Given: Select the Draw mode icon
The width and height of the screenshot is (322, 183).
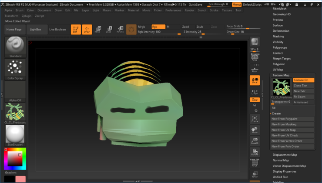Looking at the screenshot, I should coord(87,30).
